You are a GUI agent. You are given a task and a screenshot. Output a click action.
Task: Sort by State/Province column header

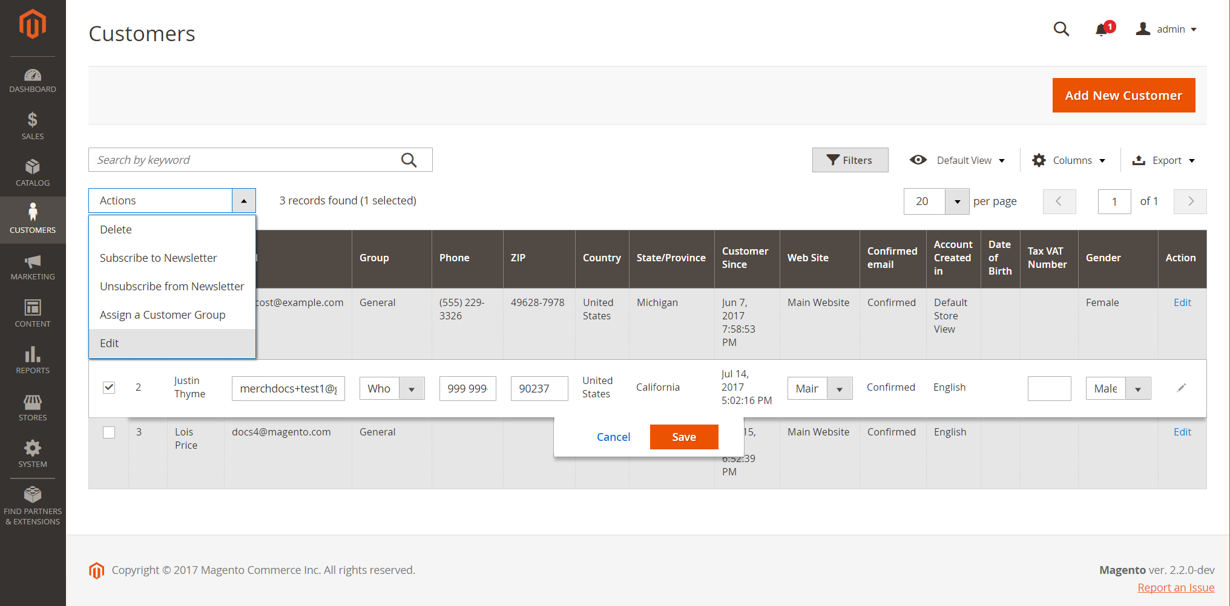(672, 258)
